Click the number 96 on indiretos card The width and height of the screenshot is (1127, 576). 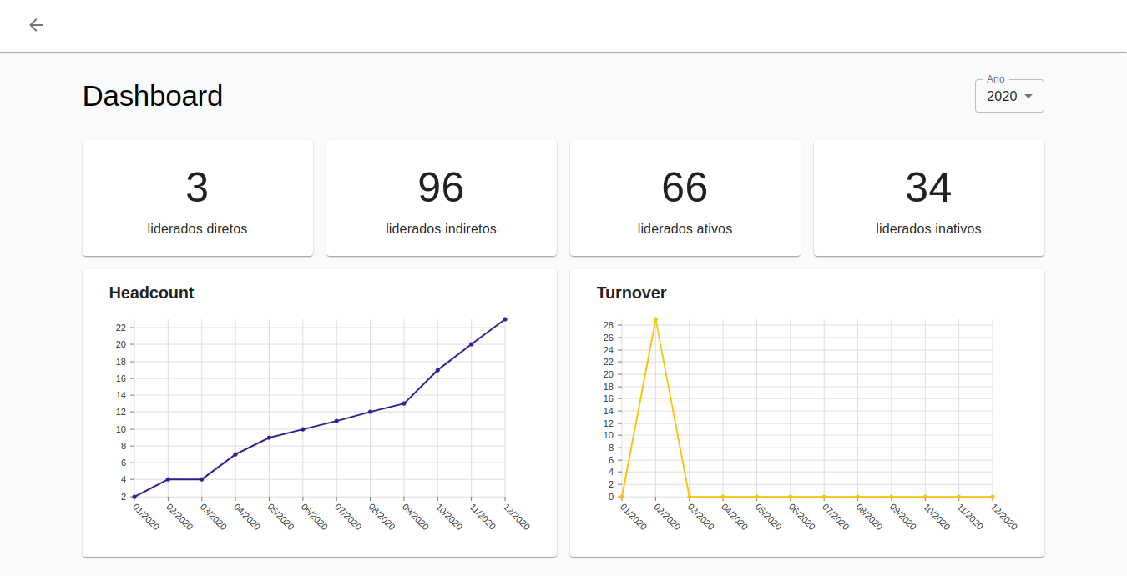[441, 188]
